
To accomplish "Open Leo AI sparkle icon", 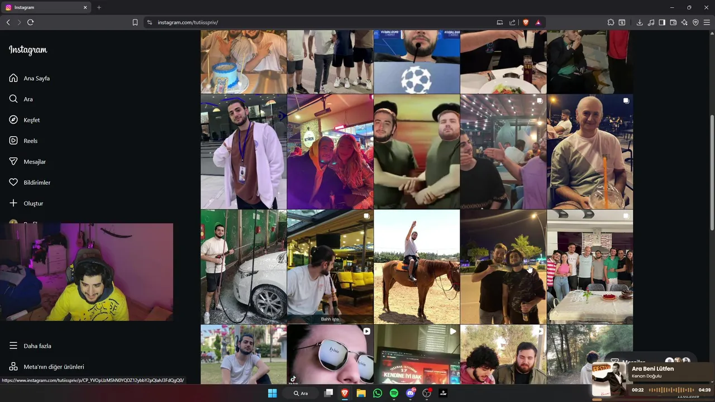I will coord(684,22).
